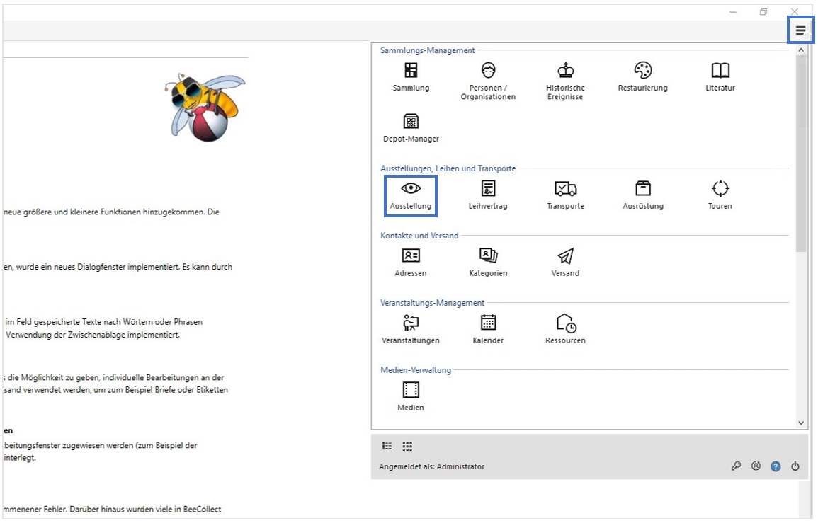Open the Ausstellung eye icon
The image size is (818, 523).
(x=411, y=188)
